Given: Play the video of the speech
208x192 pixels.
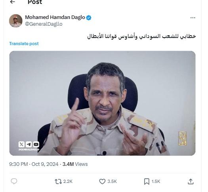Looking at the screenshot, I should click(x=102, y=103).
